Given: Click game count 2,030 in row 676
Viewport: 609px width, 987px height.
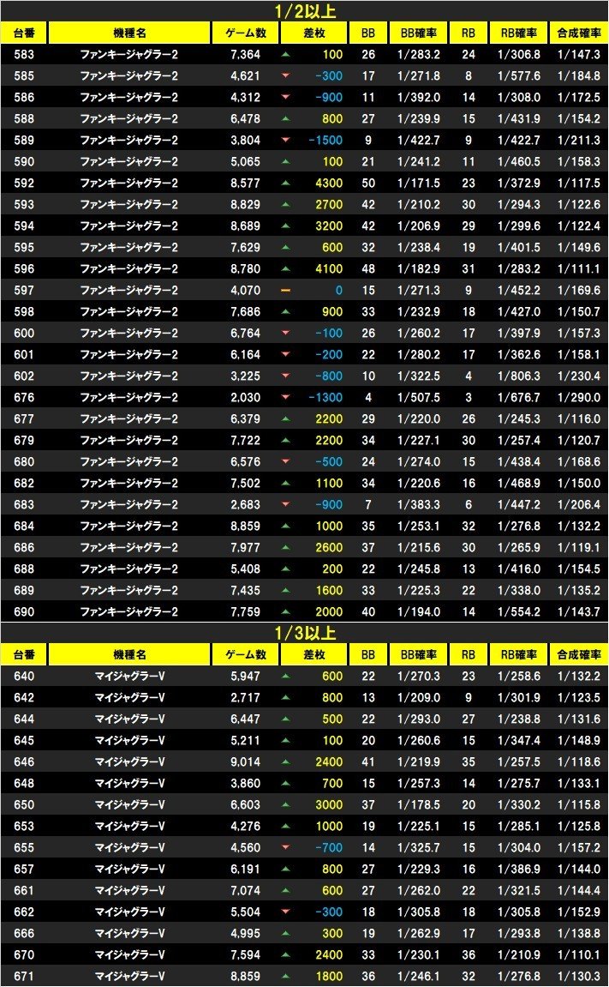Looking at the screenshot, I should 245,397.
